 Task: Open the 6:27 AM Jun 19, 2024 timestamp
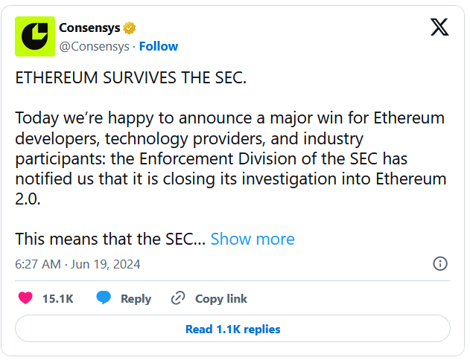77,264
